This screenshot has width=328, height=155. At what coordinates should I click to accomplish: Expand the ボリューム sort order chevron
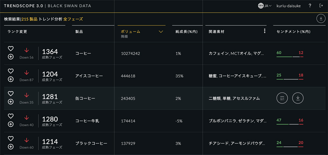[x=161, y=32]
